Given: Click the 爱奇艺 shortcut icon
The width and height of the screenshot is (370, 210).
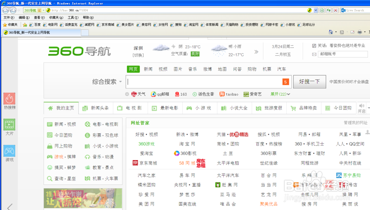Looking at the screenshot, I should tap(246, 94).
